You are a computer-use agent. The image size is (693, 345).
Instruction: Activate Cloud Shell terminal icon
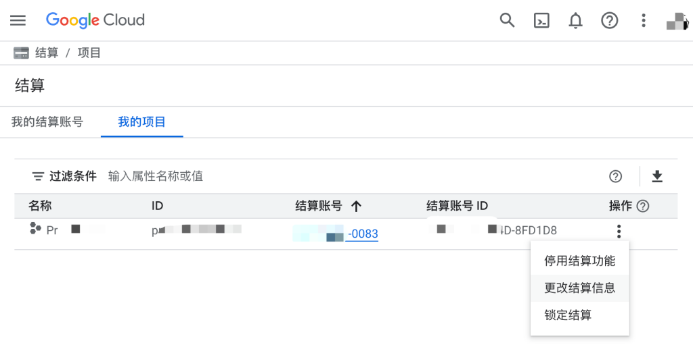541,20
